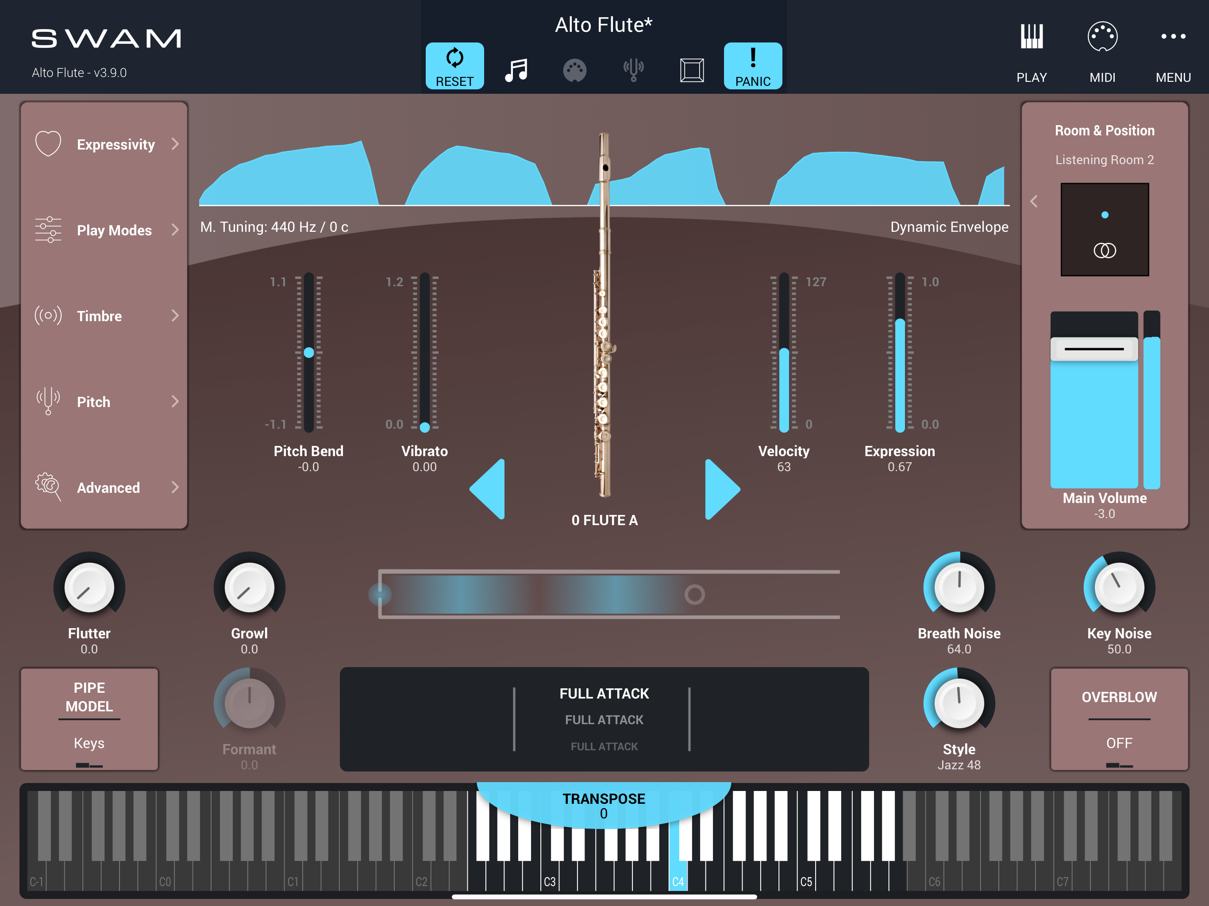Click the Pitch tuning fork icon
The height and width of the screenshot is (906, 1209).
(48, 401)
